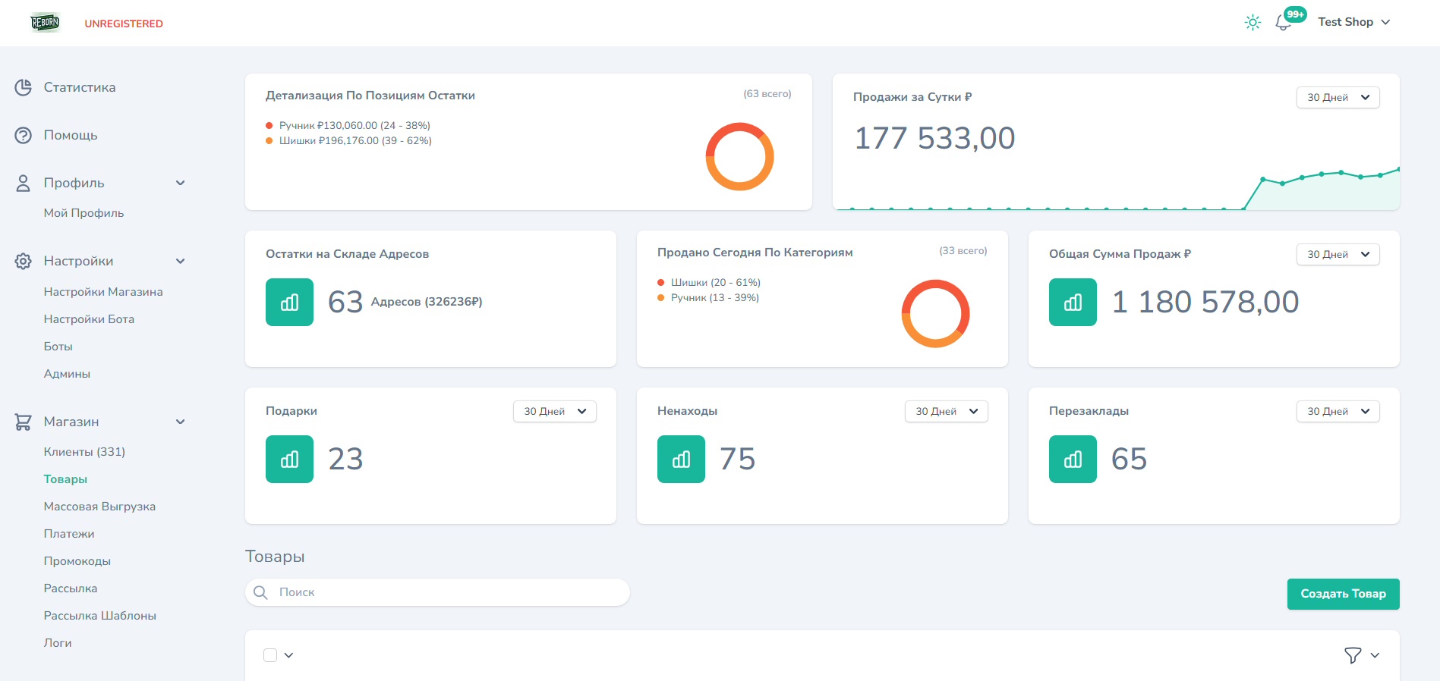1440x681 pixels.
Task: Click chart icon in Подарки card
Action: click(289, 460)
